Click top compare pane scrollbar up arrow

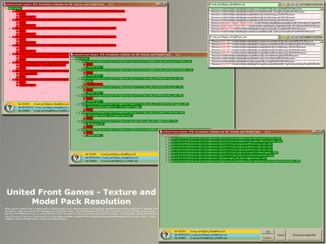point(322,9)
